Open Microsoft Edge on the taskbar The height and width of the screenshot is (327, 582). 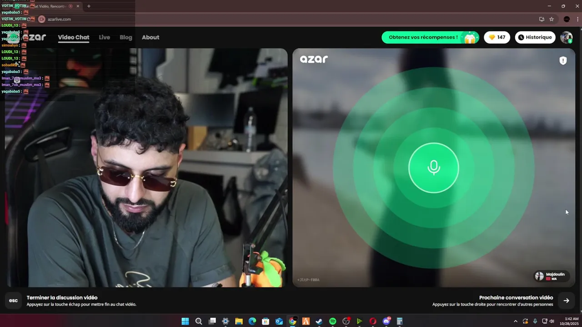pyautogui.click(x=252, y=321)
